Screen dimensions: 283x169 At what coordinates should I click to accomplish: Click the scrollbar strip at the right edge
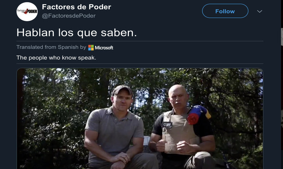click(282, 84)
